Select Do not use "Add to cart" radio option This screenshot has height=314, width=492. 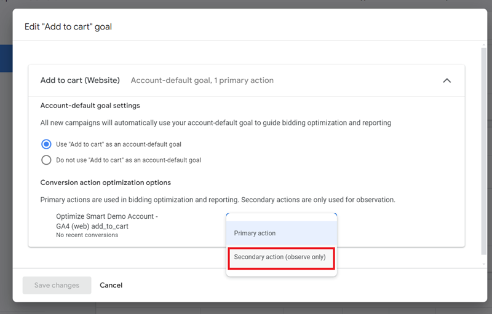(x=46, y=160)
